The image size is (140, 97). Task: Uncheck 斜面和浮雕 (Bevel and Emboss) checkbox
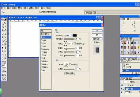(x=42, y=49)
